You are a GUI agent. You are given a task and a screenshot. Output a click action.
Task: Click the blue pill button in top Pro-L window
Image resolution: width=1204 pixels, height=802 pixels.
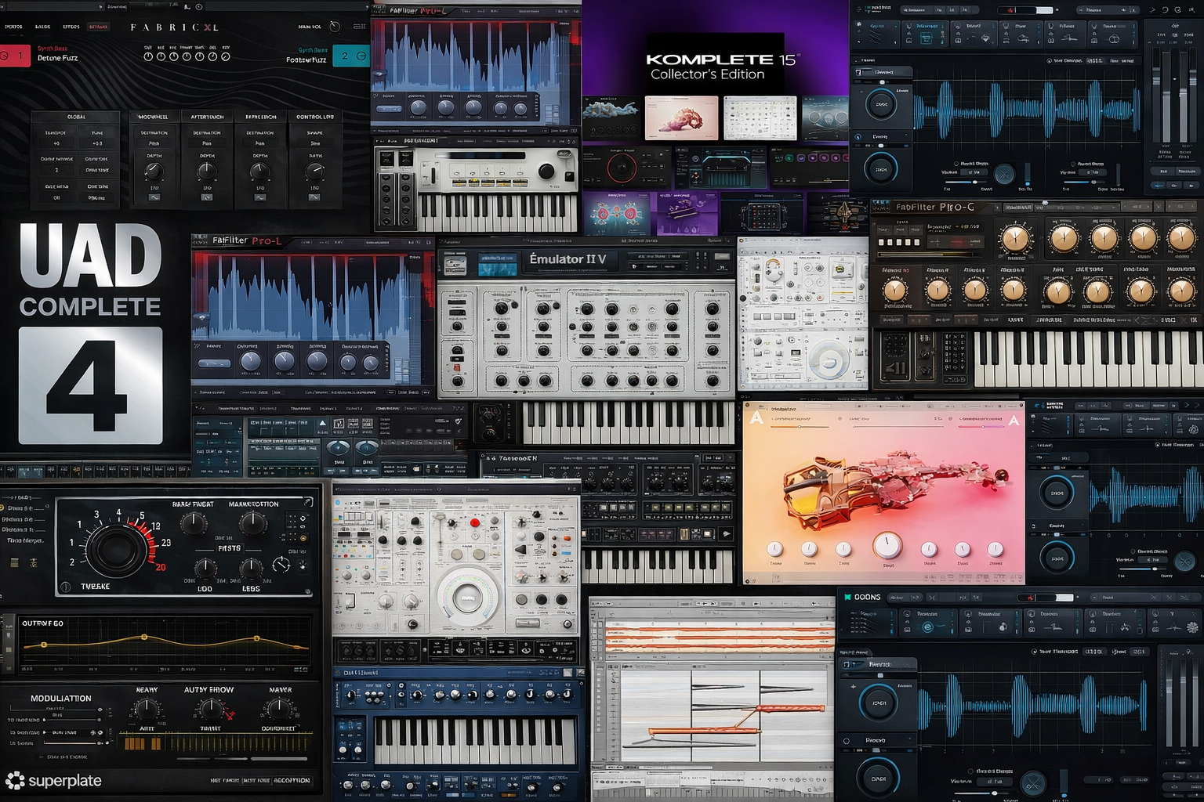point(389,109)
